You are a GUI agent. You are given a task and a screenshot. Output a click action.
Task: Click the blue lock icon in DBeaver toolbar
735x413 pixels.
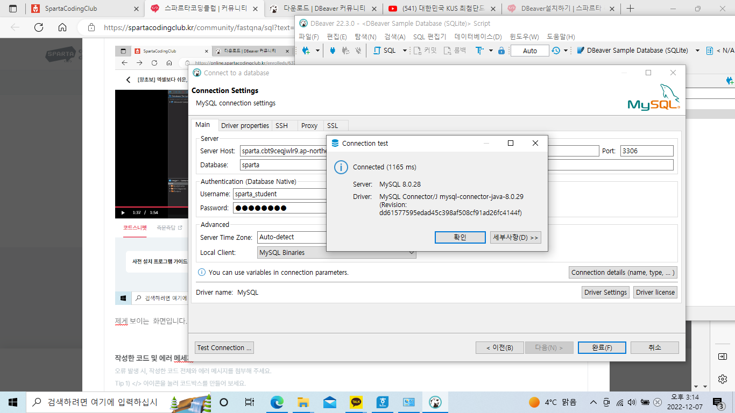tap(501, 51)
